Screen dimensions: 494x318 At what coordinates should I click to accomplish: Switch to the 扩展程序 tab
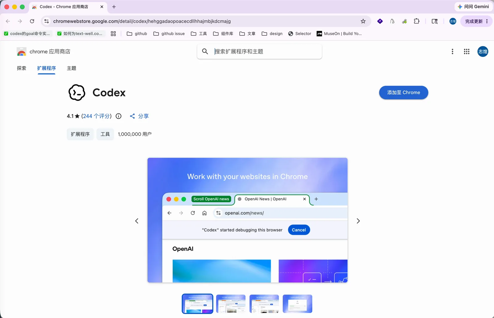coord(47,68)
